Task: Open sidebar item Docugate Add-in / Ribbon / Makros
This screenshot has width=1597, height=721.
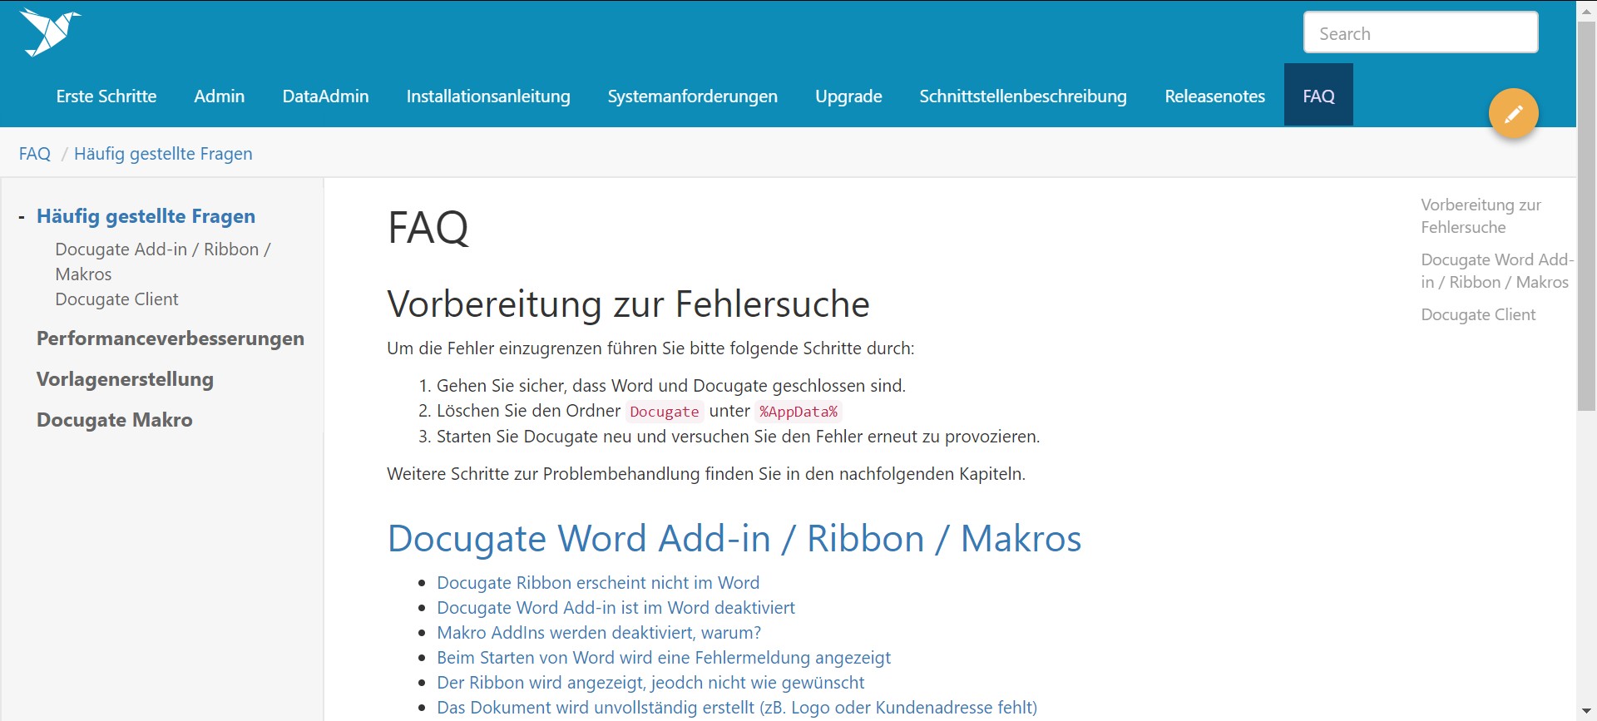Action: pos(163,261)
